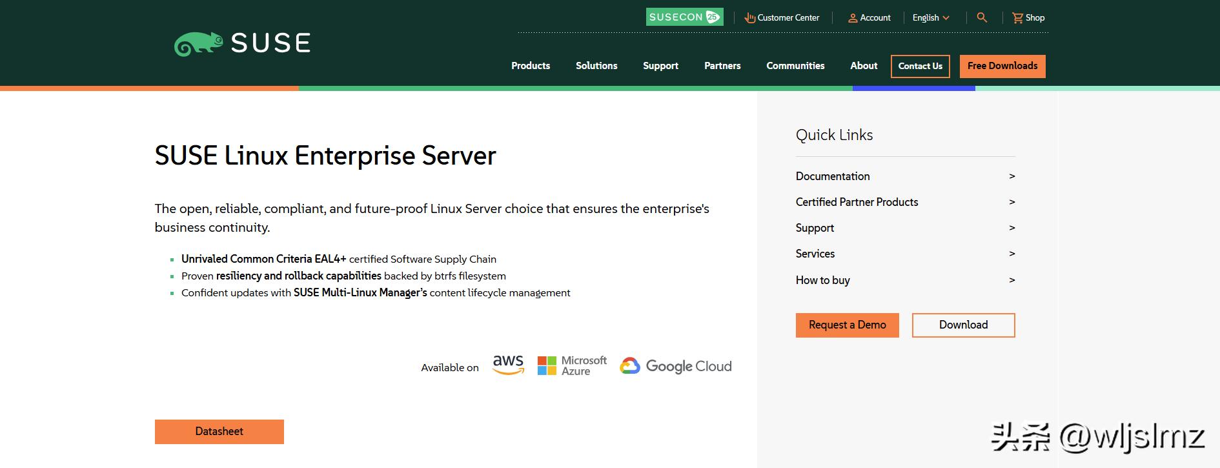Screen dimensions: 1220x468
Task: Open the Communities menu
Action: coord(795,66)
